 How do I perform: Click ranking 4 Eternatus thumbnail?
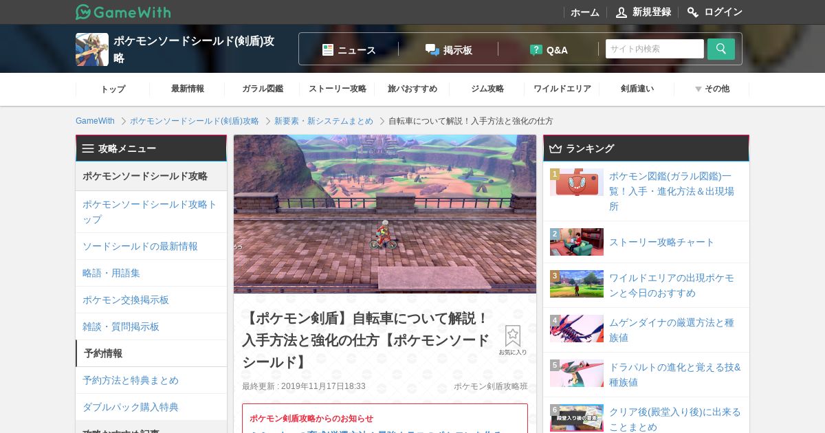tap(577, 329)
